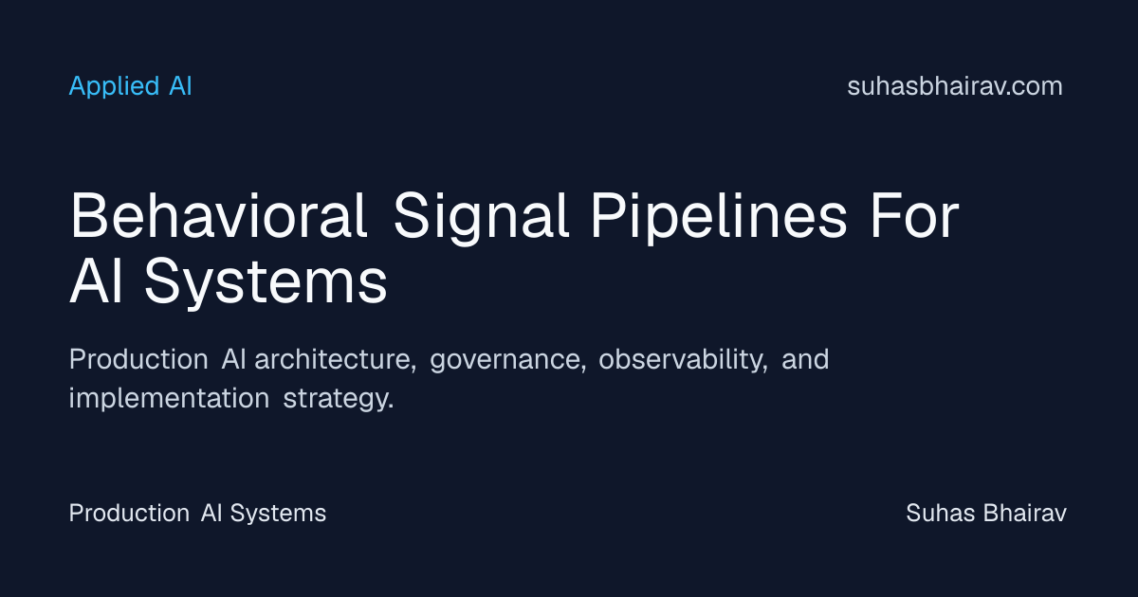Click the word For in the title

[x=914, y=217]
